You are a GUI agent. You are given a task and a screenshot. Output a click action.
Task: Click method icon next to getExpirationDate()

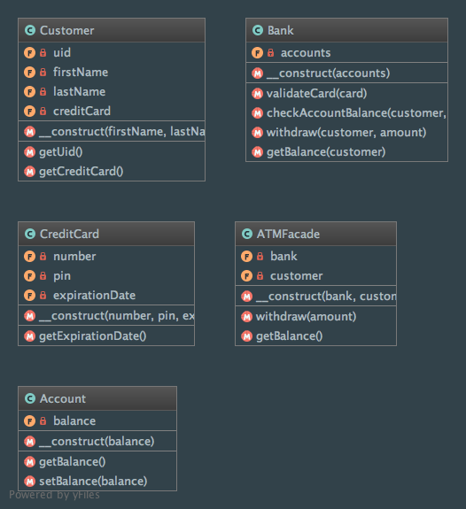pyautogui.click(x=29, y=336)
